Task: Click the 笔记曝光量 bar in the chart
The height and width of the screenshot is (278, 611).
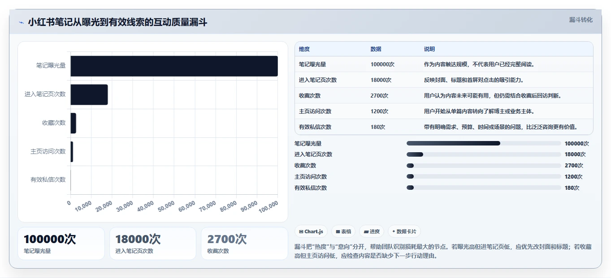Action: pyautogui.click(x=174, y=66)
